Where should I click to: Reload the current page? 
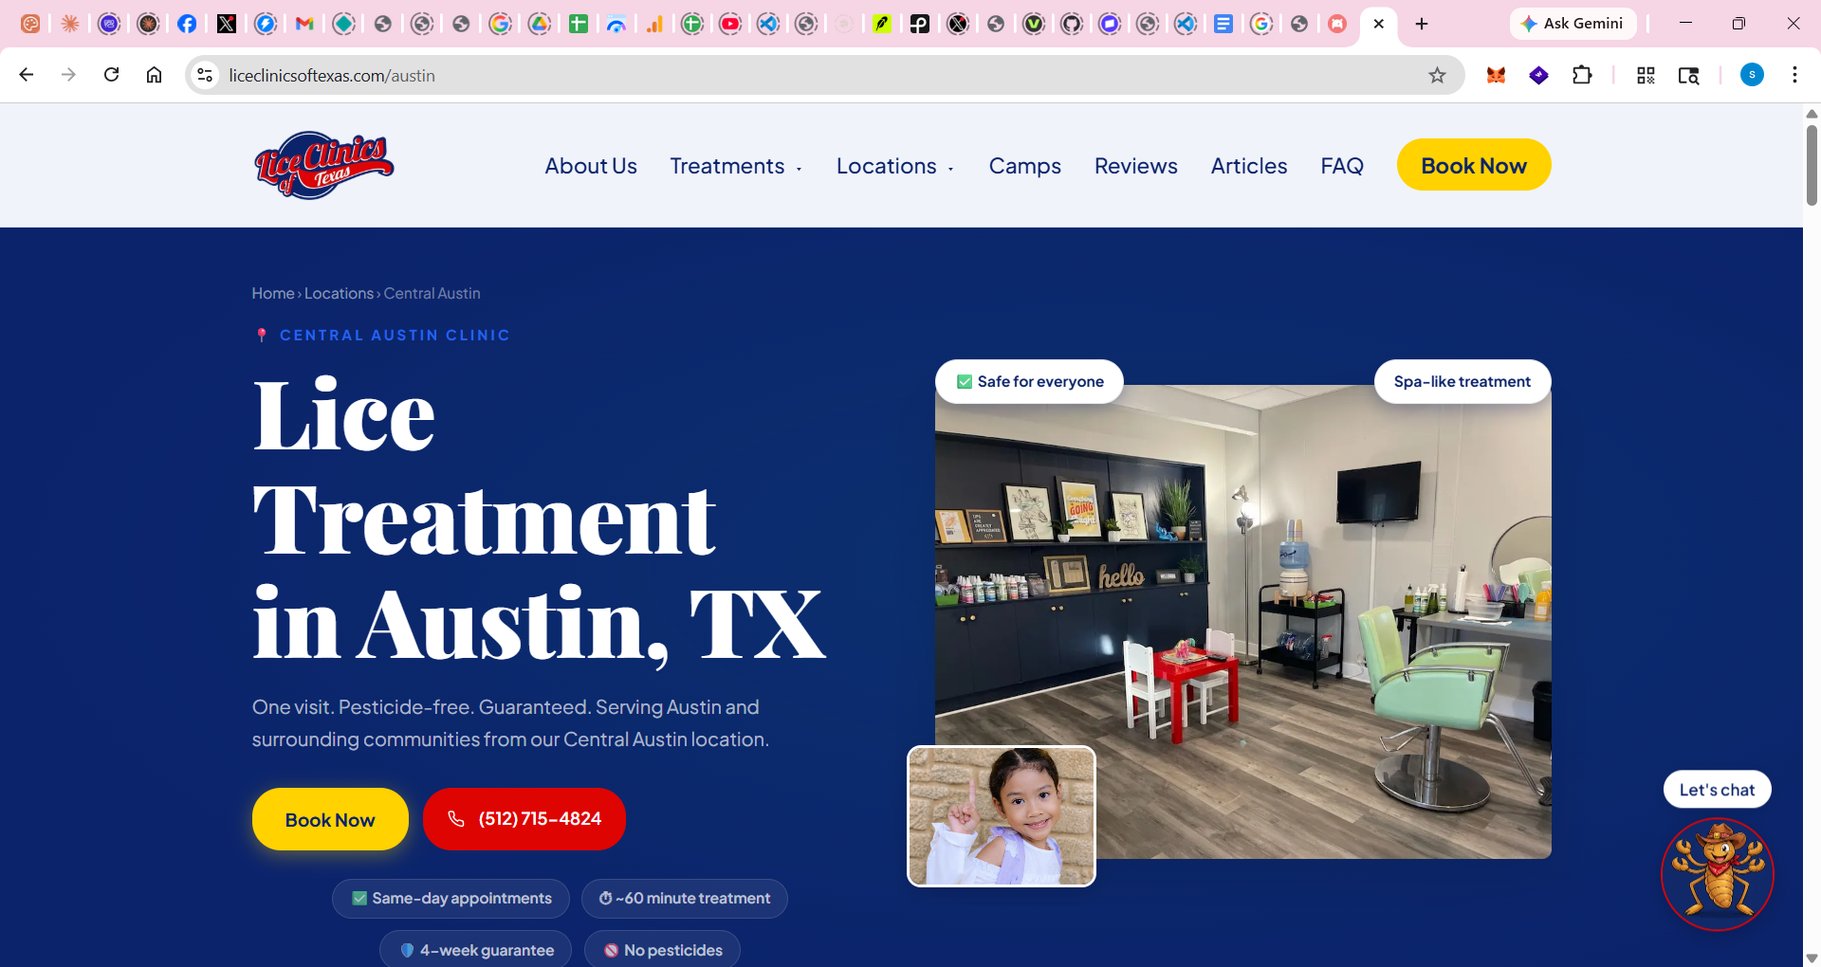click(x=111, y=75)
